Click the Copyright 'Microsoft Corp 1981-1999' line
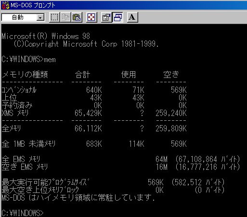 86,44
